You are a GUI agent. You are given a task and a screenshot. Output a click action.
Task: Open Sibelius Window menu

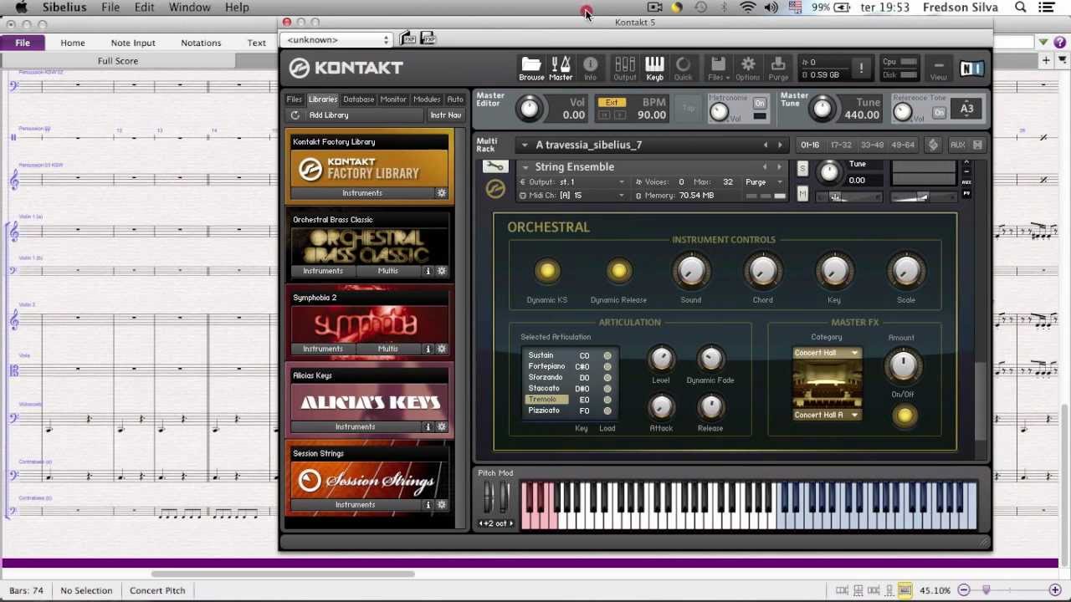[190, 8]
